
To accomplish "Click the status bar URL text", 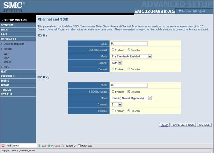I will [x=18, y=151].
